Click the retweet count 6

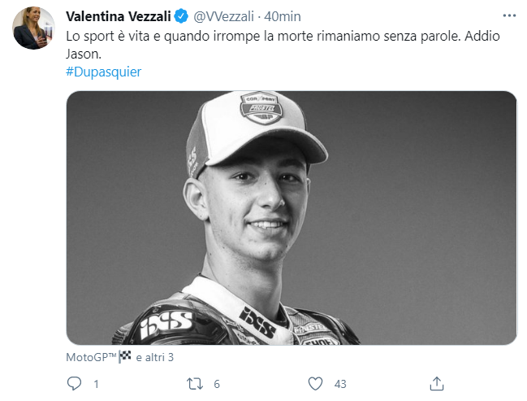[x=217, y=384]
